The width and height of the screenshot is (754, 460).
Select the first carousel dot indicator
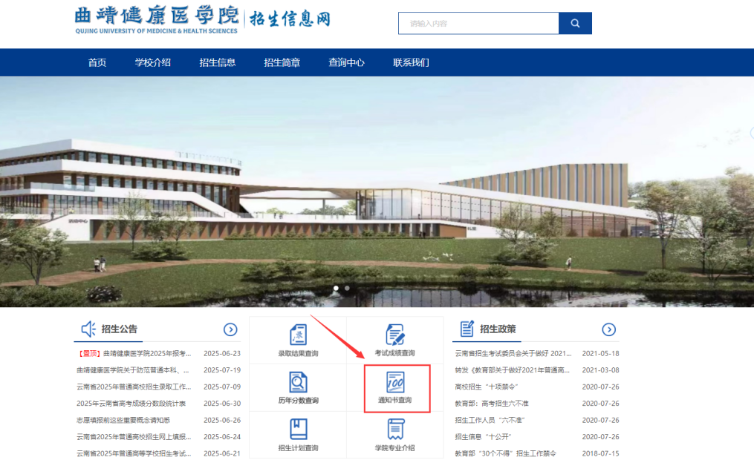click(336, 288)
